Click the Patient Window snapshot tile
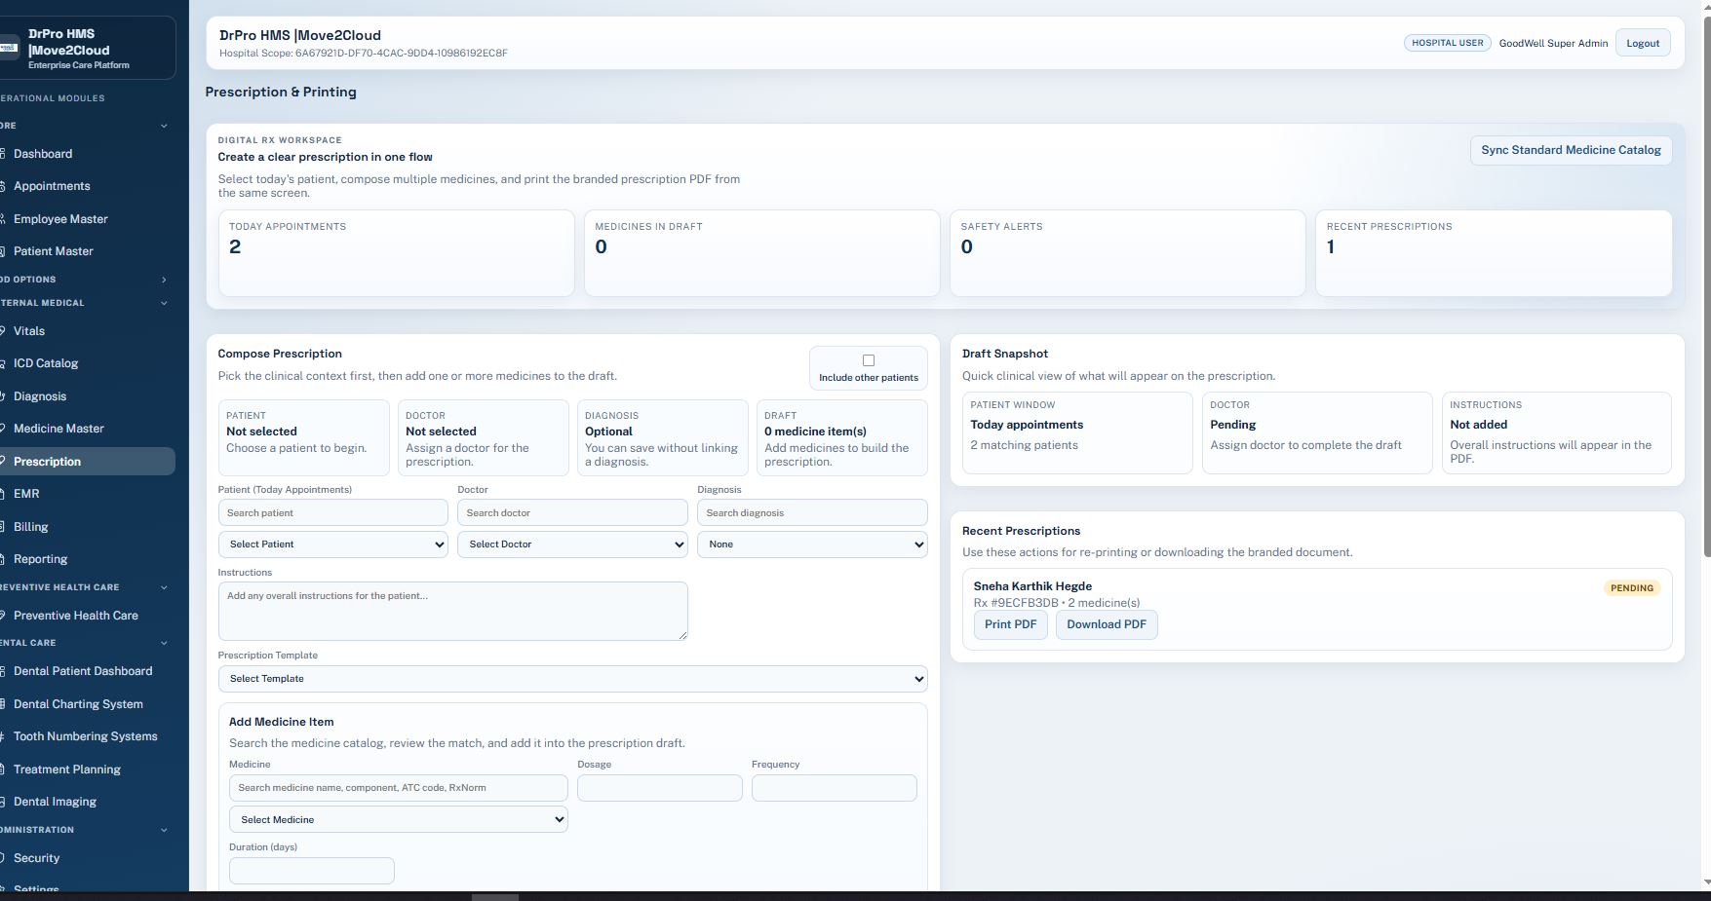 coord(1077,433)
